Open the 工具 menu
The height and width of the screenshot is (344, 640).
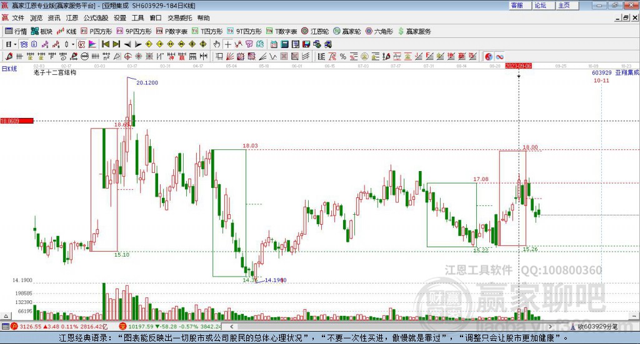(138, 18)
